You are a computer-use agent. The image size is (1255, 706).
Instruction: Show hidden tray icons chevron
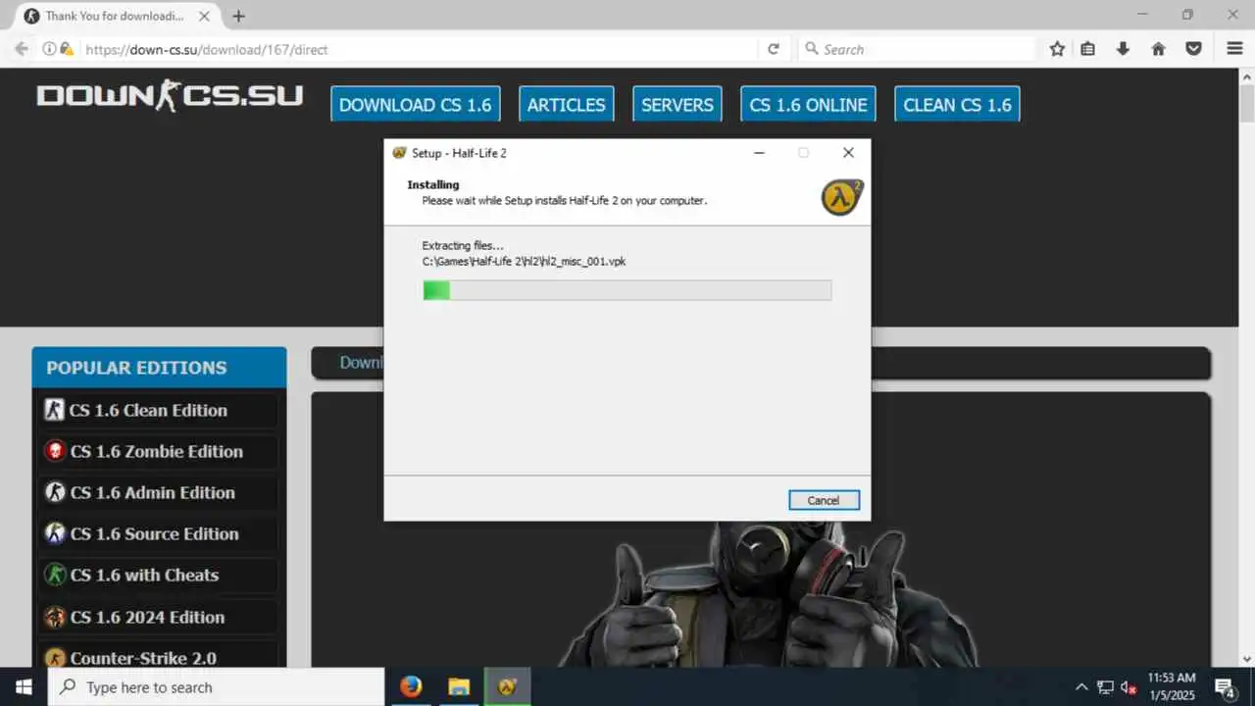tap(1081, 687)
